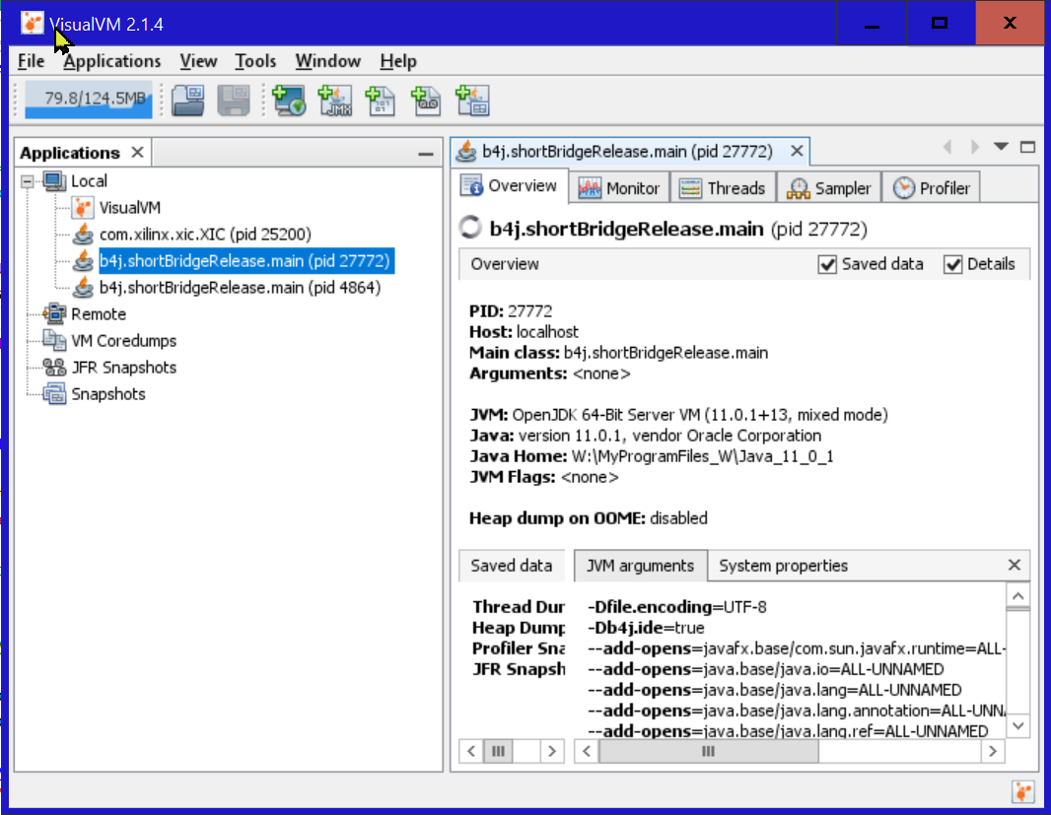This screenshot has height=815, width=1051.
Task: Click the VisualVM title bar logo icon
Action: click(32, 24)
